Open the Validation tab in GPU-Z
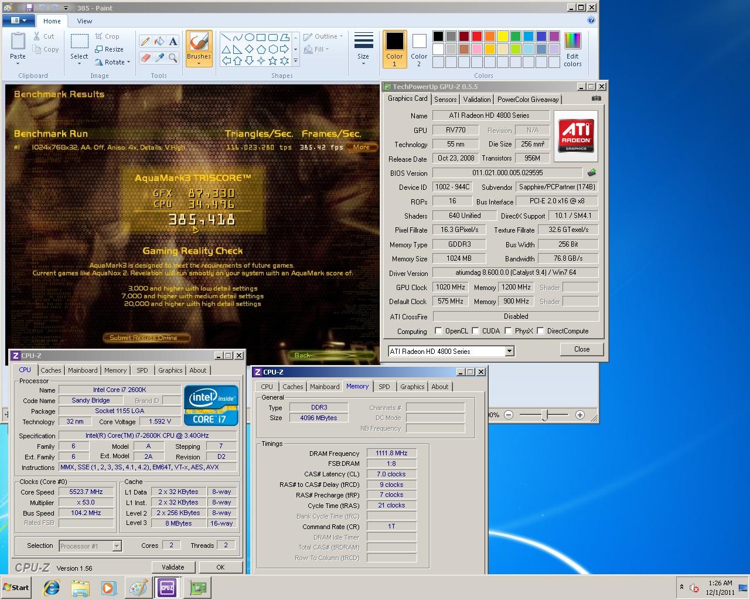 (x=477, y=100)
